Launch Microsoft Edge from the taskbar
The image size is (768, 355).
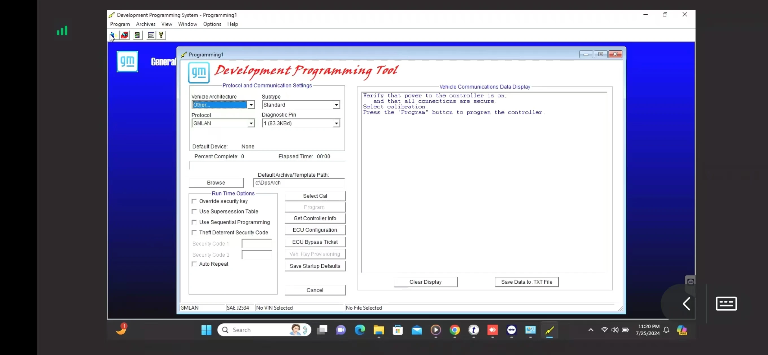pyautogui.click(x=360, y=330)
